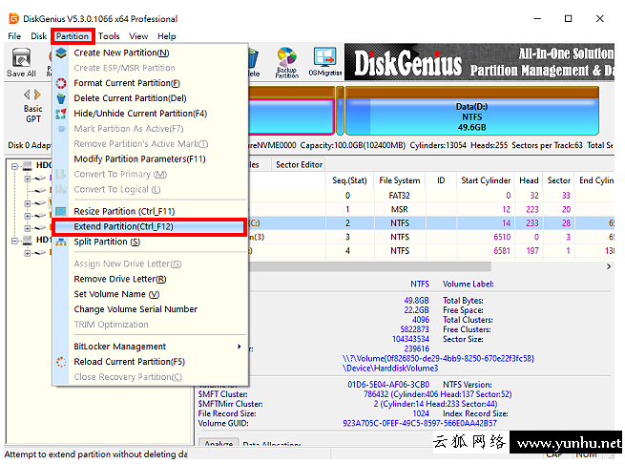The height and width of the screenshot is (464, 625).
Task: Click the Backup Partition toolbar icon
Action: point(286,62)
